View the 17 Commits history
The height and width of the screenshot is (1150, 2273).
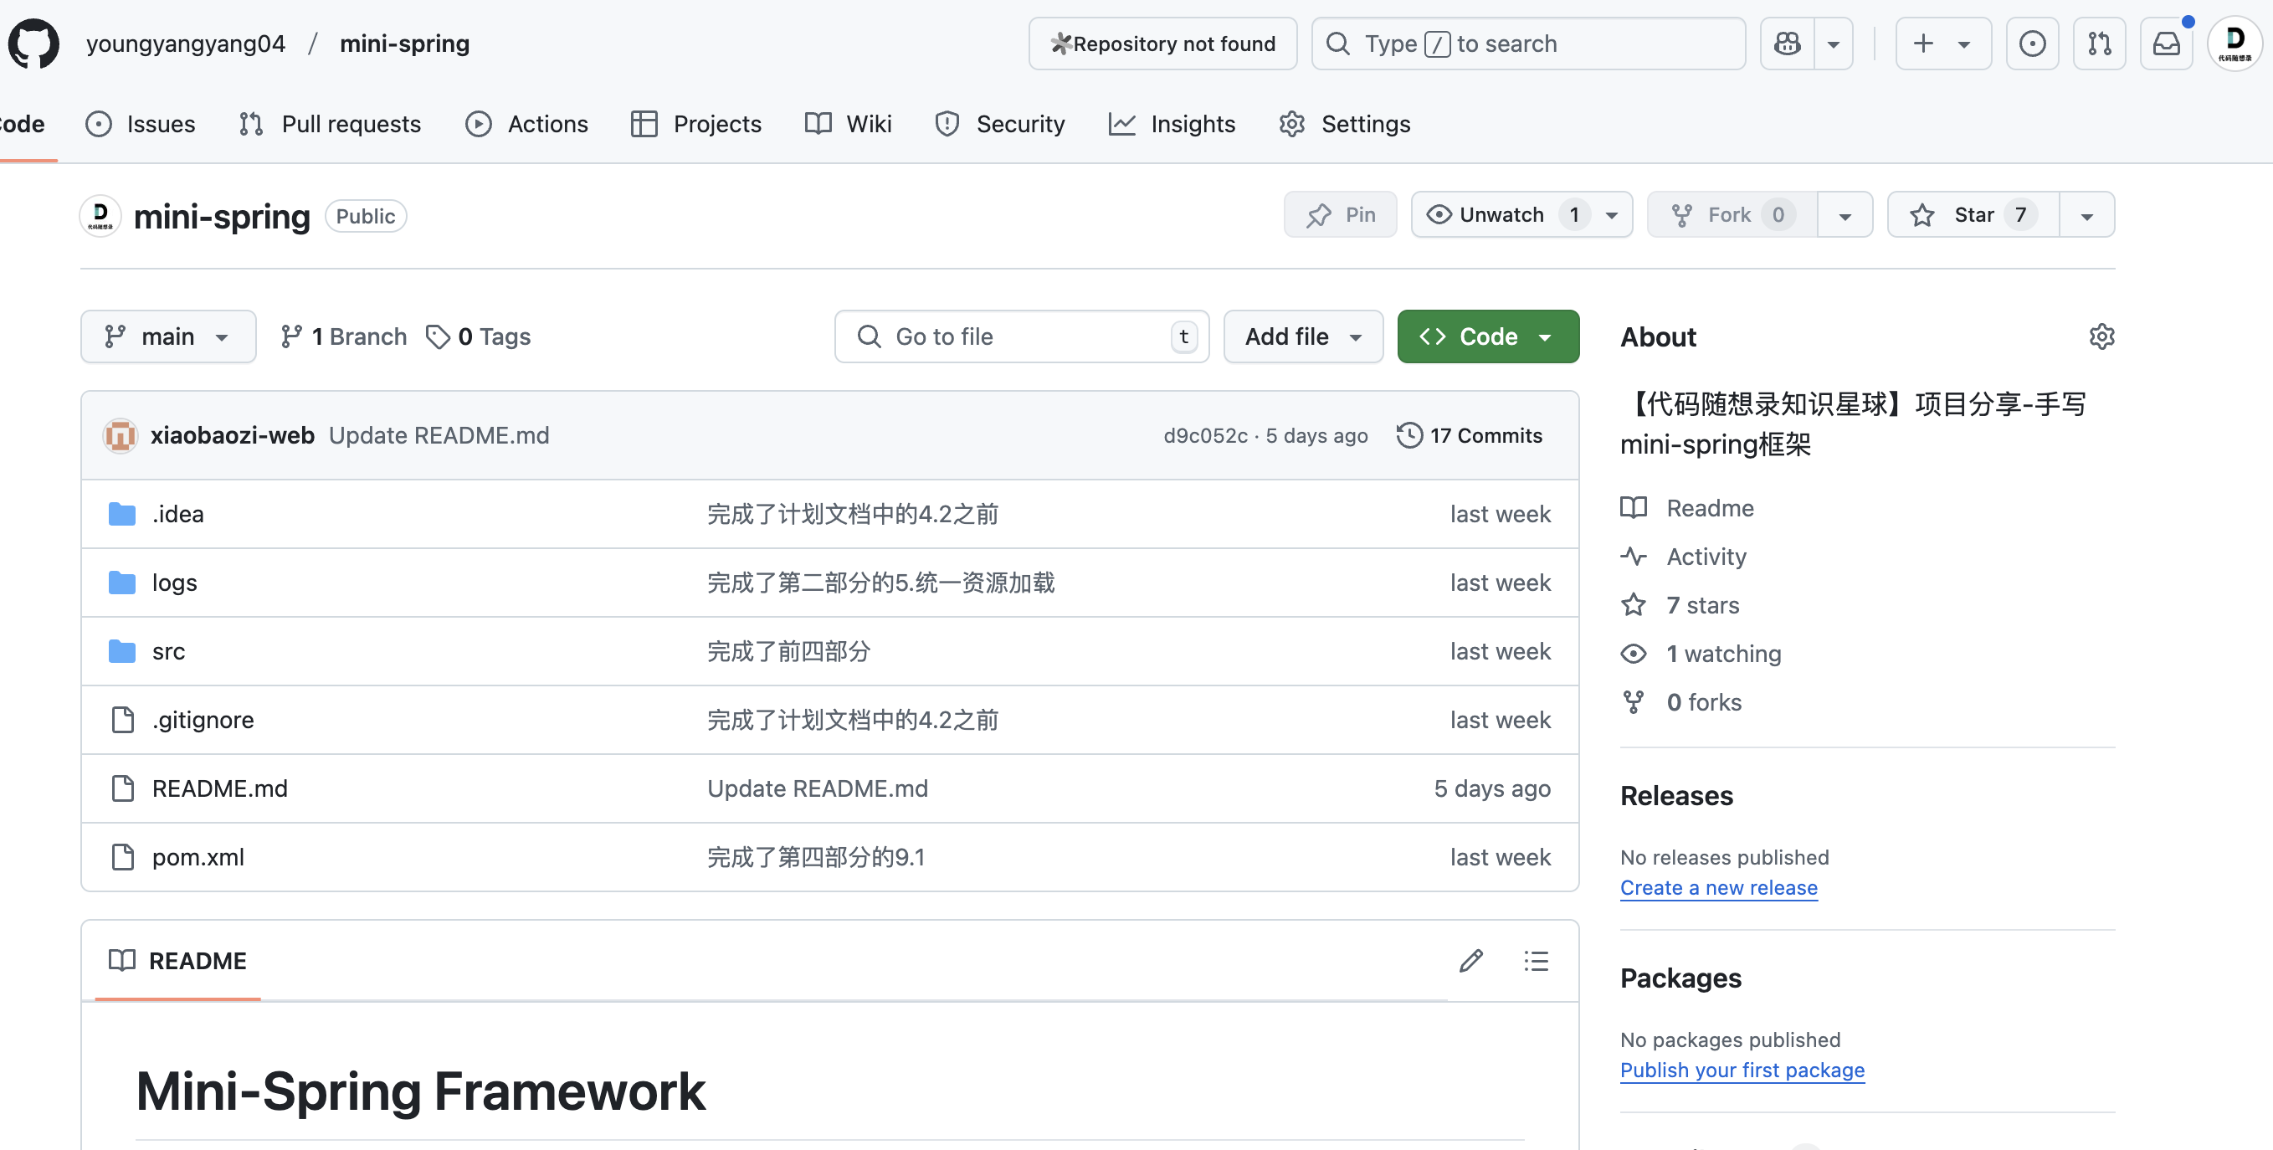point(1469,435)
